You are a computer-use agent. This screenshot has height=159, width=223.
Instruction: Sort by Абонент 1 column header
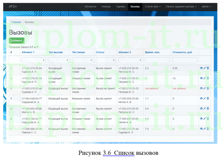(28, 52)
